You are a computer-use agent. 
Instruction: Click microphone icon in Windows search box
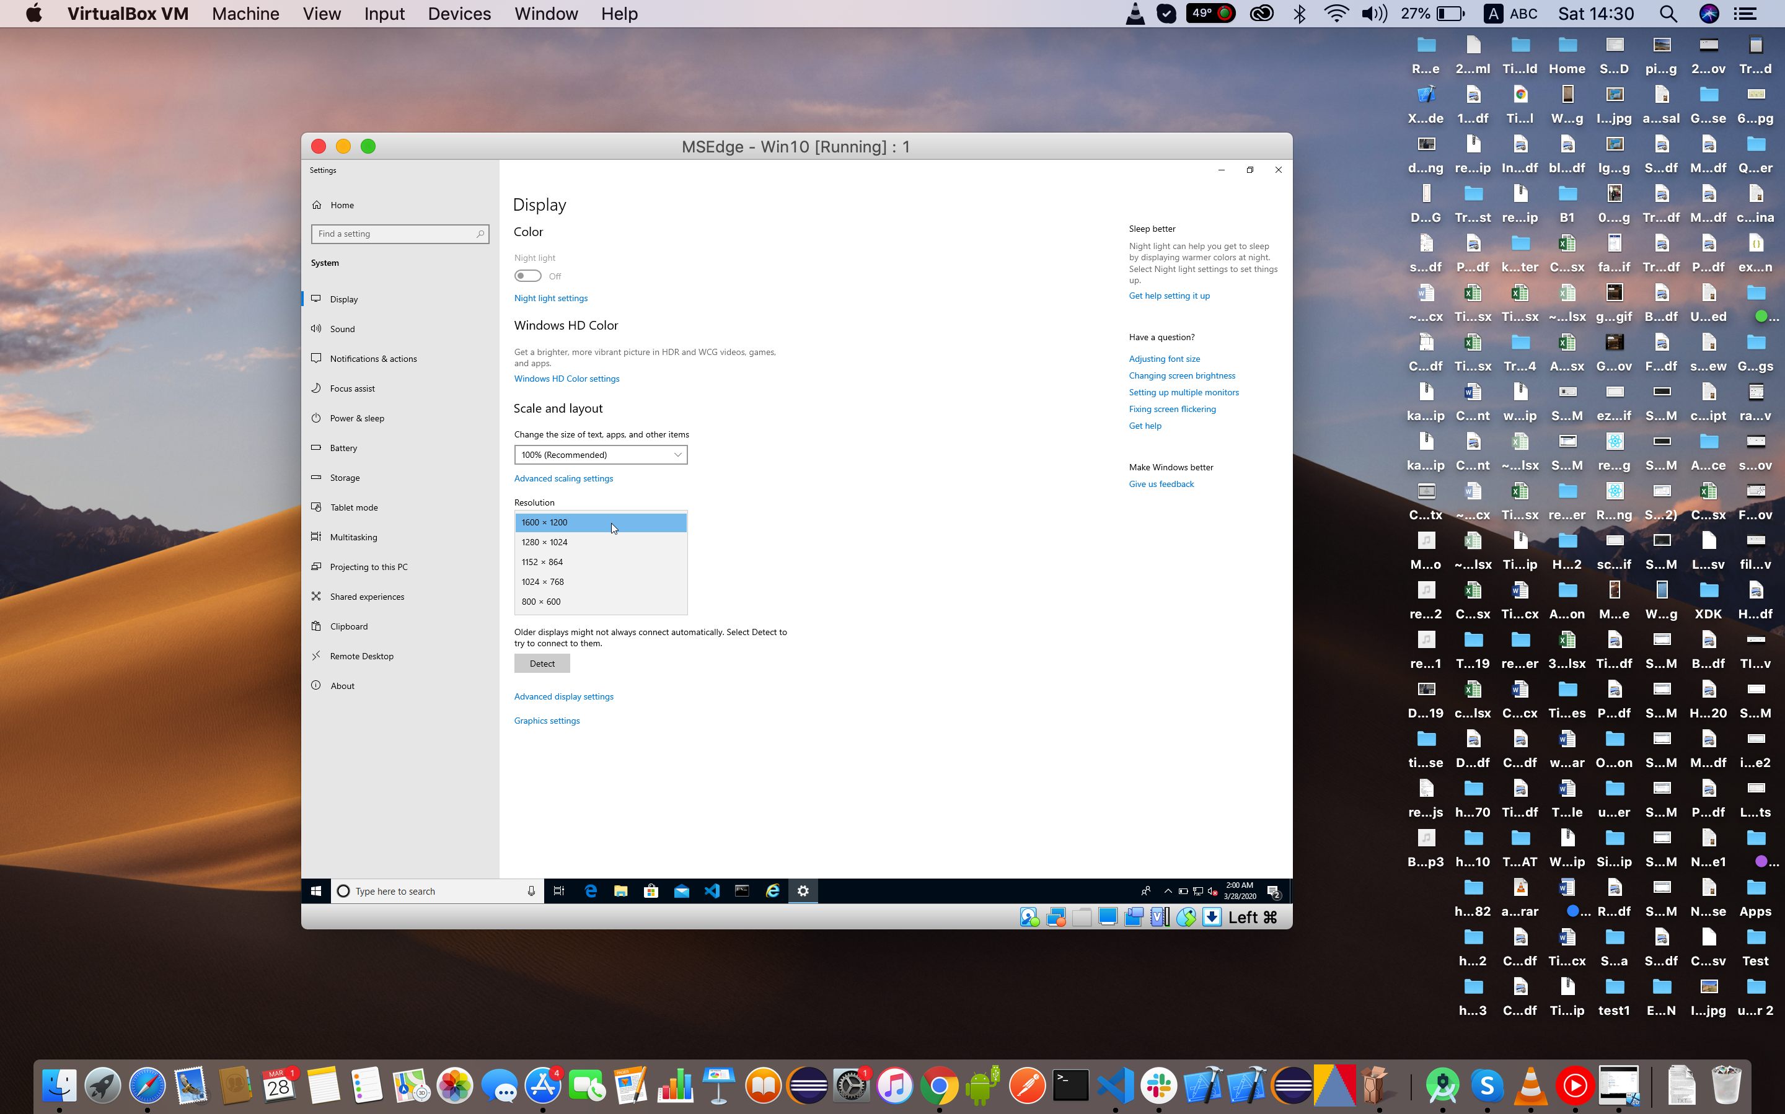[531, 891]
